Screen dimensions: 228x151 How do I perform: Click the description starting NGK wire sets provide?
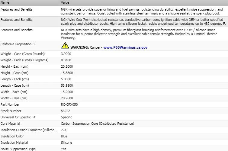[142, 11]
